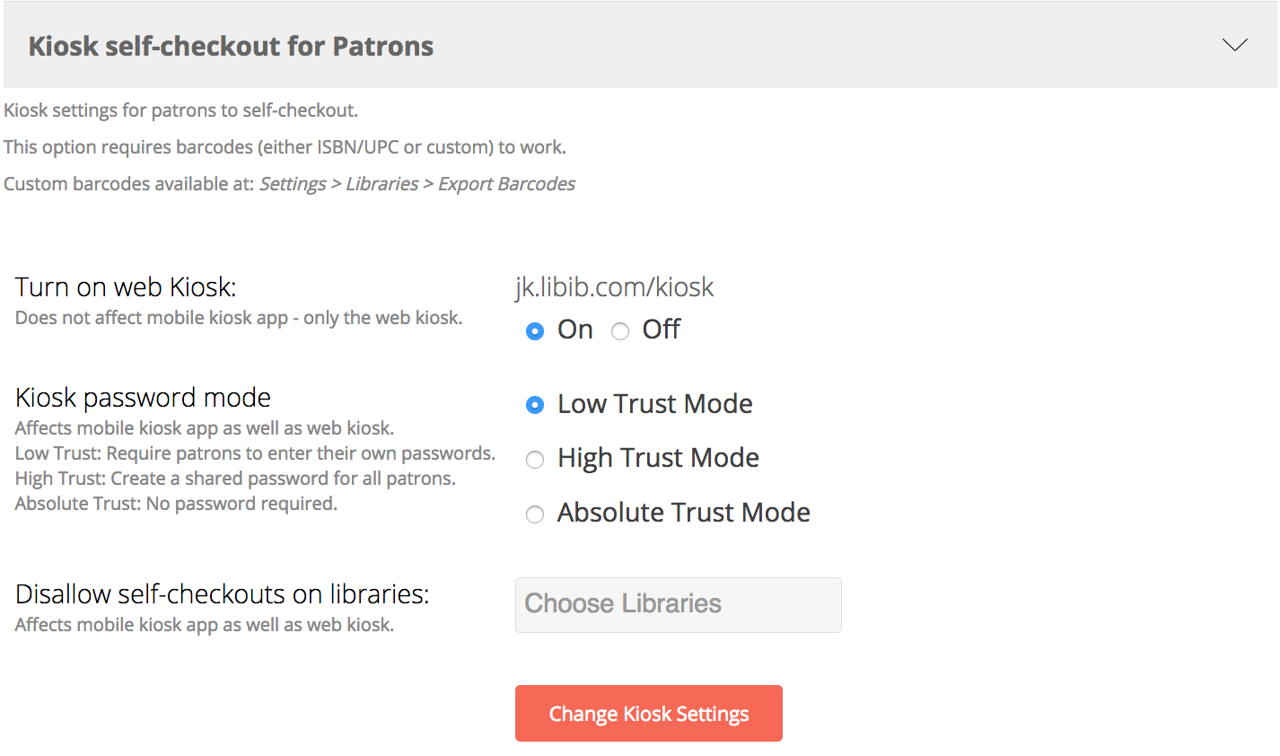
Task: Enable the Absolute Trust Mode radio button
Action: coord(535,514)
